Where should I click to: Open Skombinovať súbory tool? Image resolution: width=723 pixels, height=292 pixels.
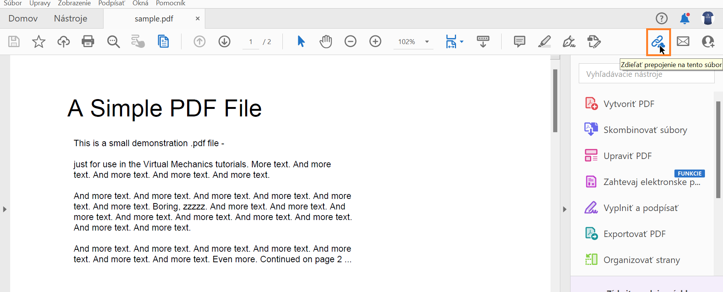[645, 130]
